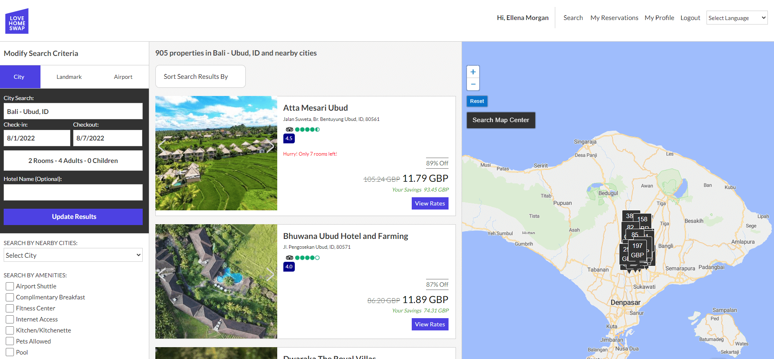This screenshot has height=359, width=774.
Task: Click the Hurry Only 7 rooms left notice
Action: (x=310, y=154)
